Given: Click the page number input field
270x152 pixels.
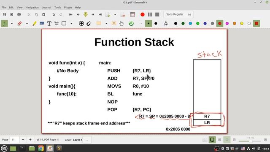Looking at the screenshot, I should click(x=14, y=140).
